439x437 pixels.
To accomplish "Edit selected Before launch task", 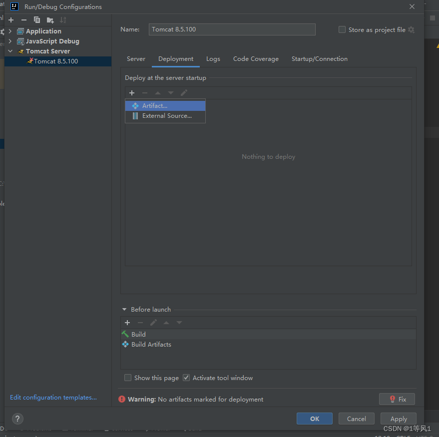I will pyautogui.click(x=153, y=323).
